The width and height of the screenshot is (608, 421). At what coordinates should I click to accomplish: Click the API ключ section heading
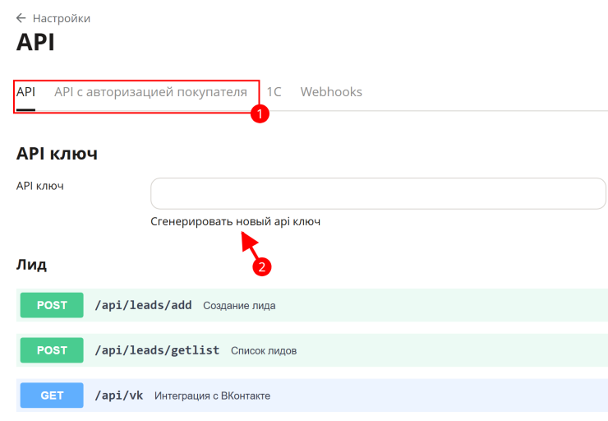tap(57, 154)
